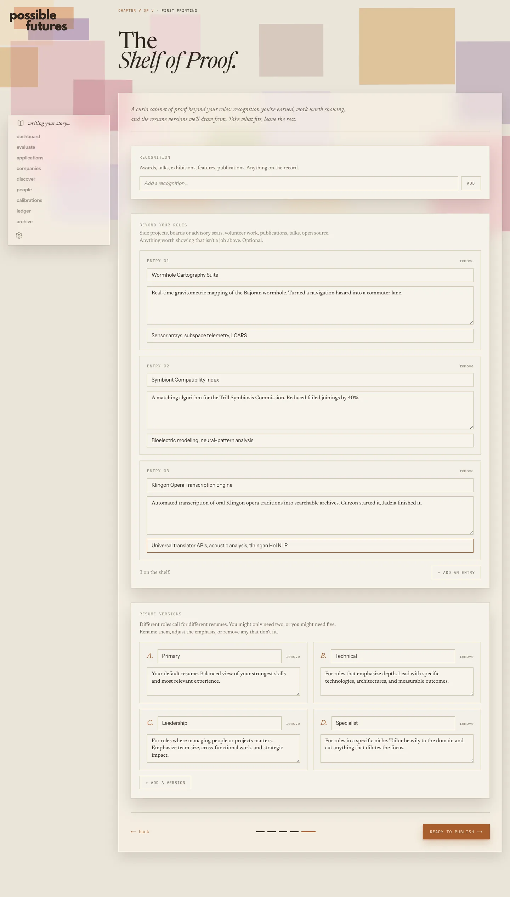This screenshot has height=897, width=510.
Task: Click the Add an Entry button
Action: click(456, 572)
